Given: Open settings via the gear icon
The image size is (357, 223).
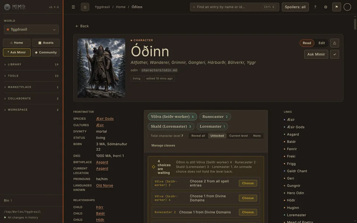Looking at the screenshot, I should pos(326,7).
